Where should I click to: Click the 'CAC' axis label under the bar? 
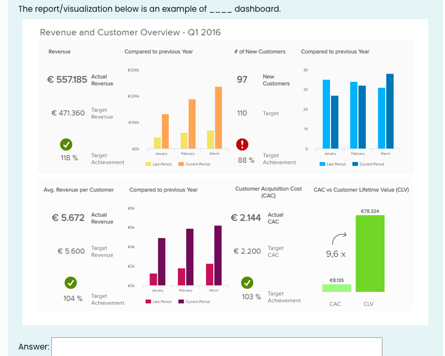pyautogui.click(x=335, y=304)
